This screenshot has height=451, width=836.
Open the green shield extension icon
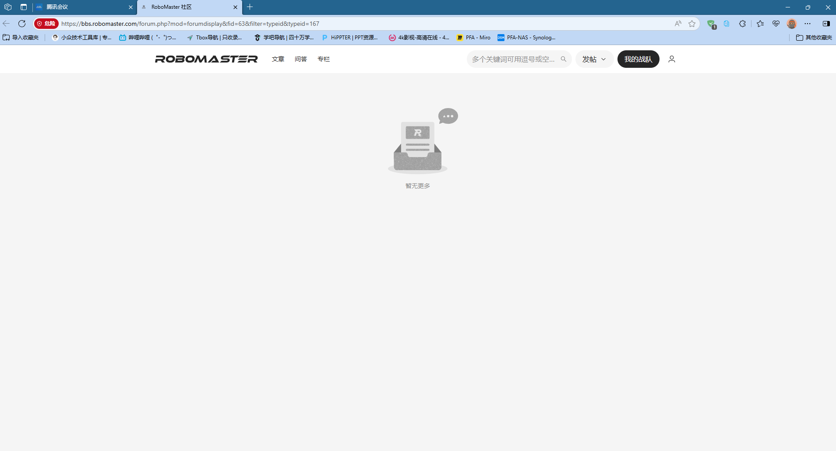click(x=711, y=24)
